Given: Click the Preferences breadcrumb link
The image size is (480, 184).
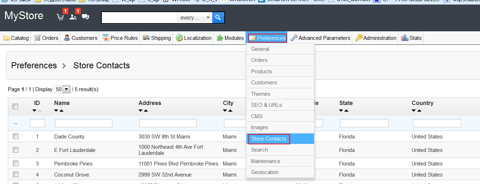Looking at the screenshot, I should pyautogui.click(x=34, y=65).
